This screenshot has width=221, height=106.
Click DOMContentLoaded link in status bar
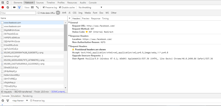[59, 92]
